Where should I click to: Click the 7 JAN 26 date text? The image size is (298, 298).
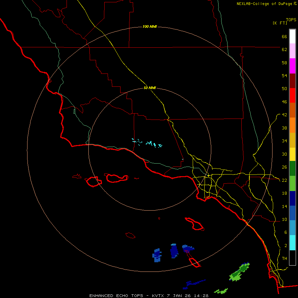(x=179, y=296)
